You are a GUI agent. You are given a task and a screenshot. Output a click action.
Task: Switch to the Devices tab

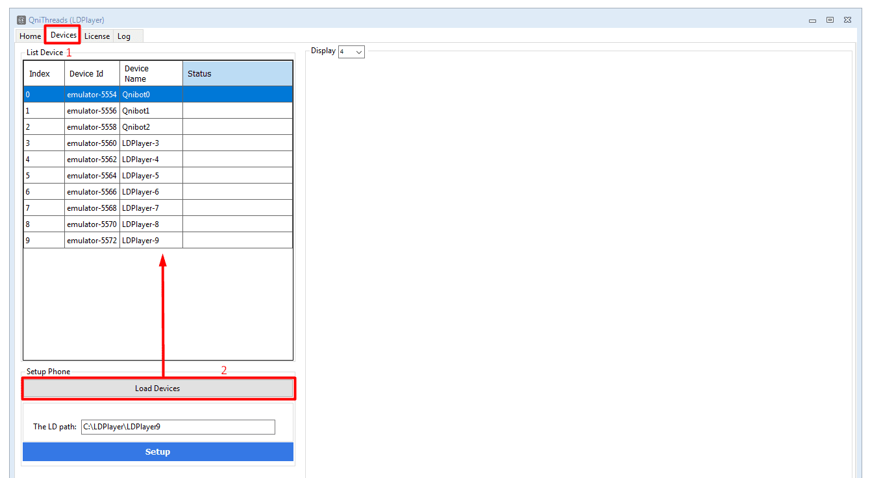pyautogui.click(x=63, y=35)
